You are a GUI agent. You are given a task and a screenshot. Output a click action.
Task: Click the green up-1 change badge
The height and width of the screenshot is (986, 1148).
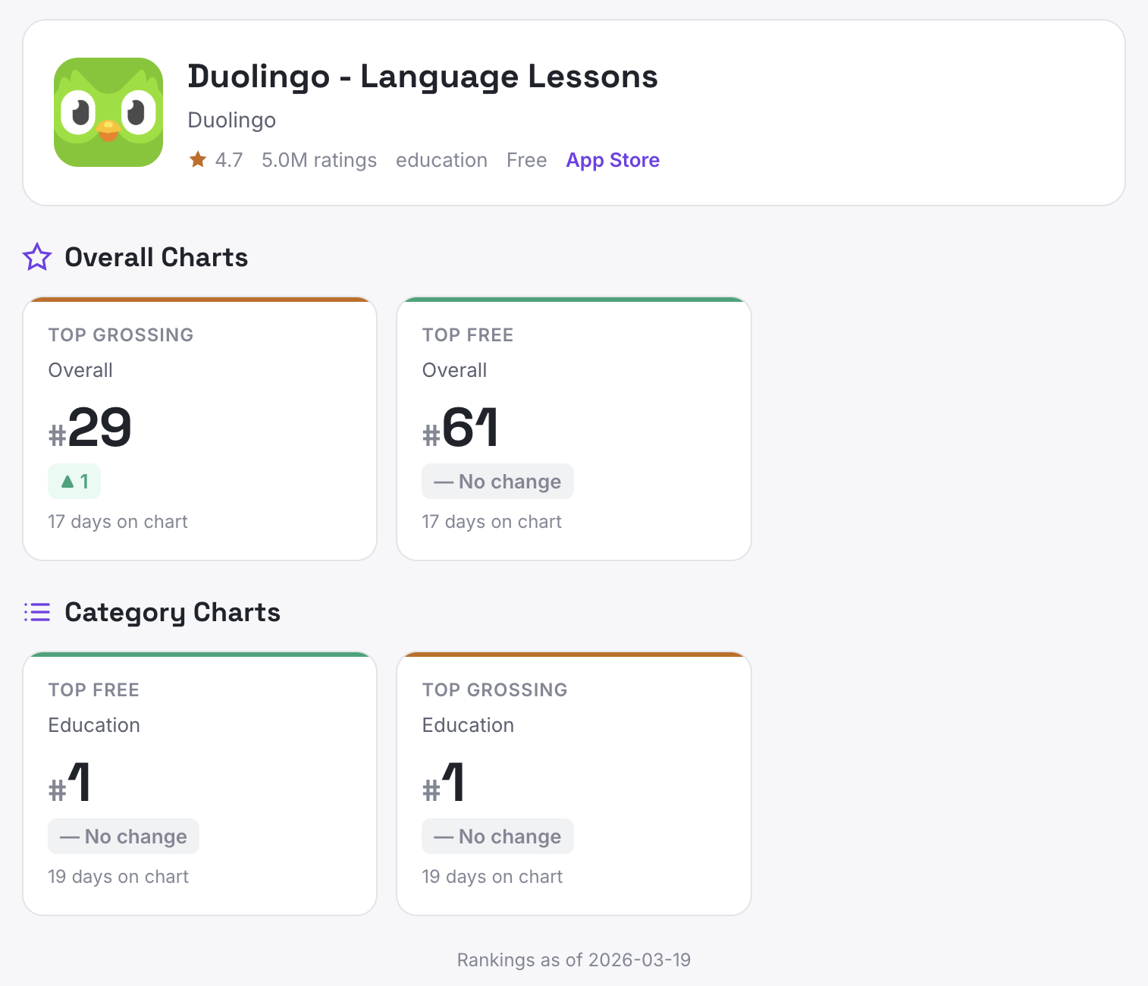(74, 482)
